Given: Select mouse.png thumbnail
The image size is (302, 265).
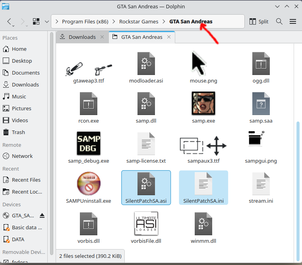Looking at the screenshot, I should point(199,63).
